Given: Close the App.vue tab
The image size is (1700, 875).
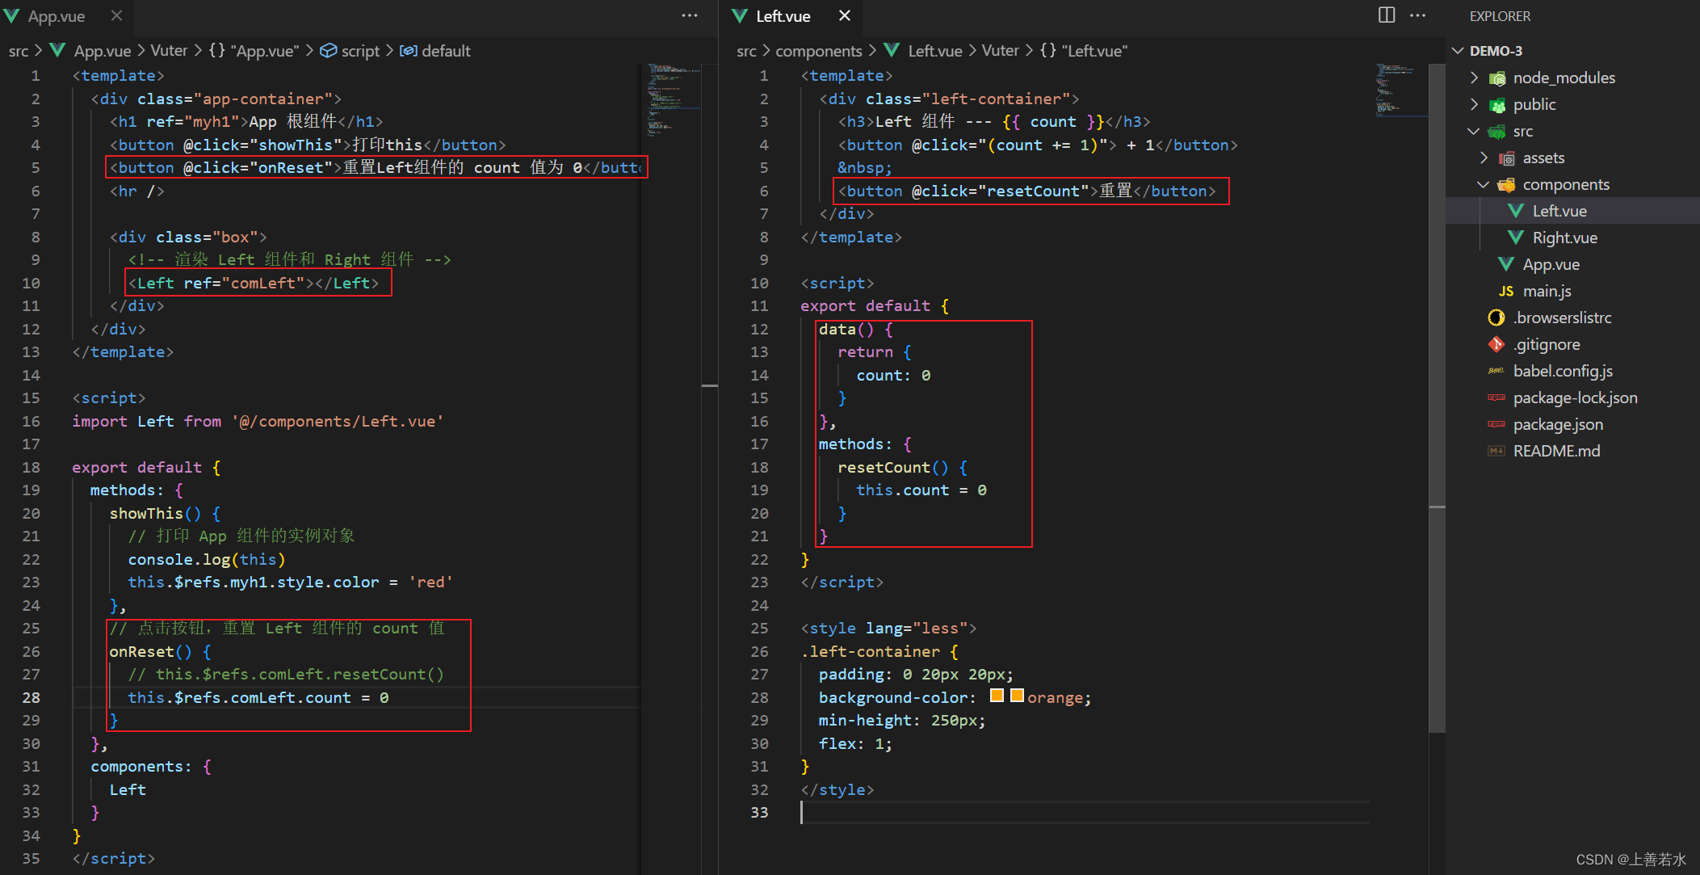Looking at the screenshot, I should [x=116, y=16].
